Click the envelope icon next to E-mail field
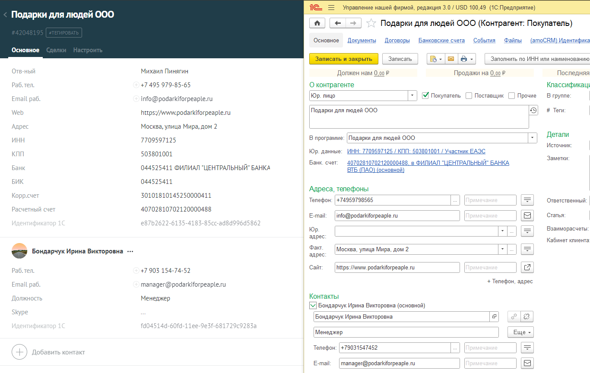Viewport: 590px width, 373px height. 527,215
